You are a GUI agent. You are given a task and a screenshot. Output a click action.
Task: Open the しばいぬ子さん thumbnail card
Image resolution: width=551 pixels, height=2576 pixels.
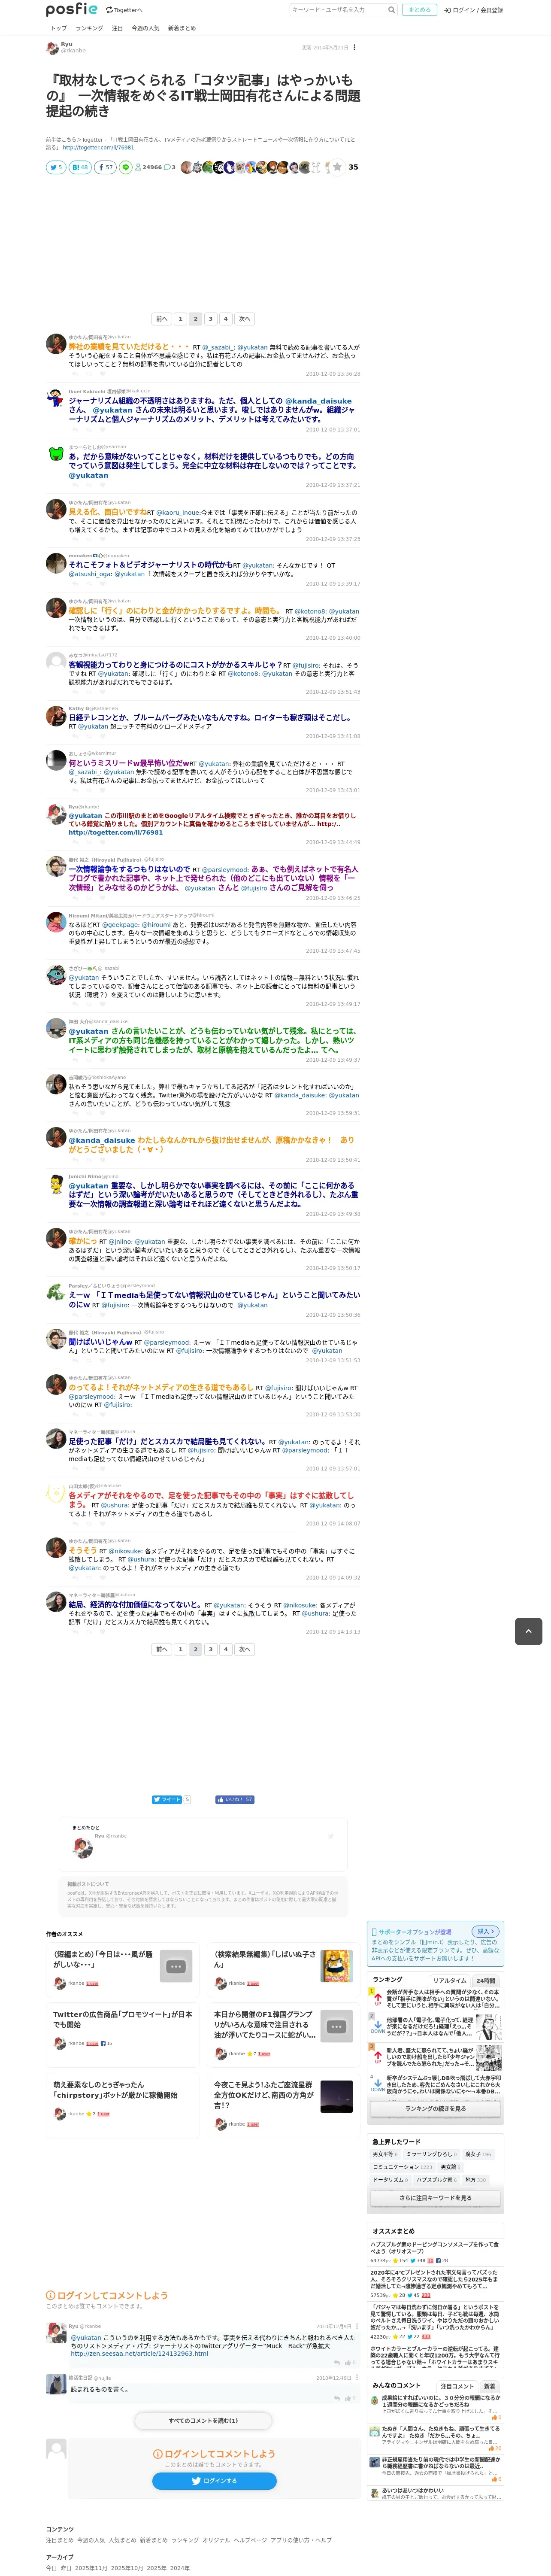pos(336,1966)
